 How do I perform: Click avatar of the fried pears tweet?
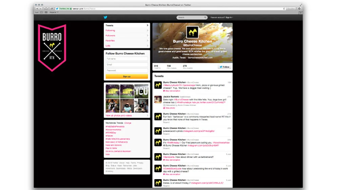pyautogui.click(x=158, y=142)
